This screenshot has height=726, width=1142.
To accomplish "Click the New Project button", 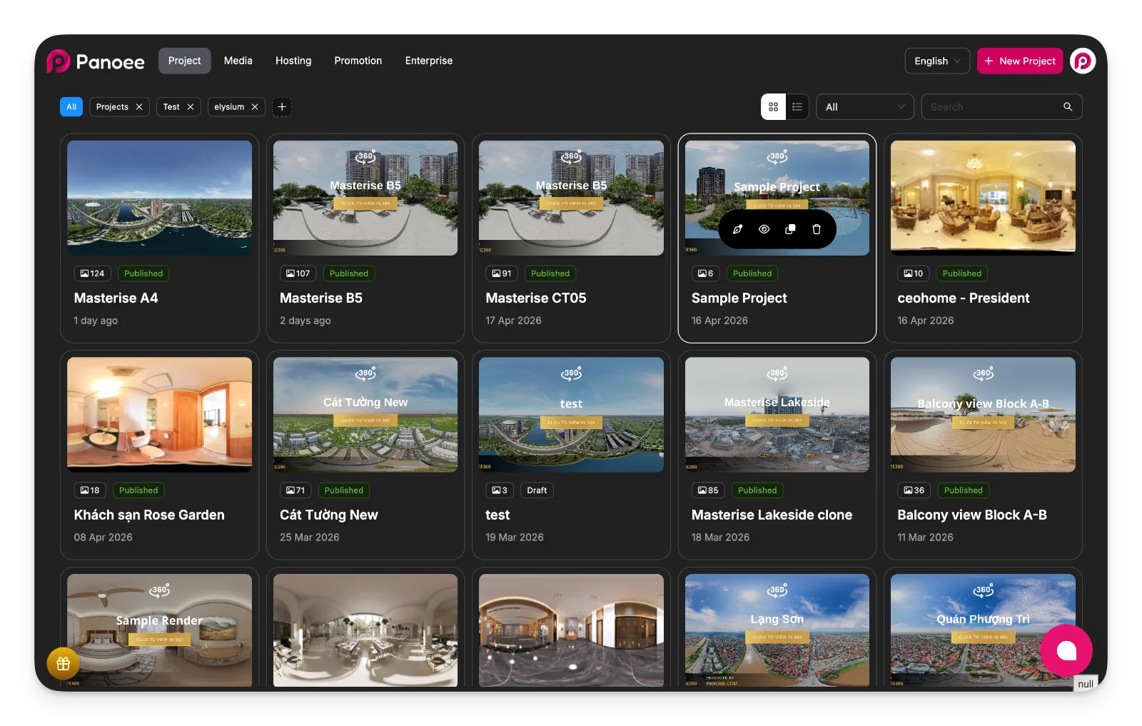I will tap(1019, 61).
